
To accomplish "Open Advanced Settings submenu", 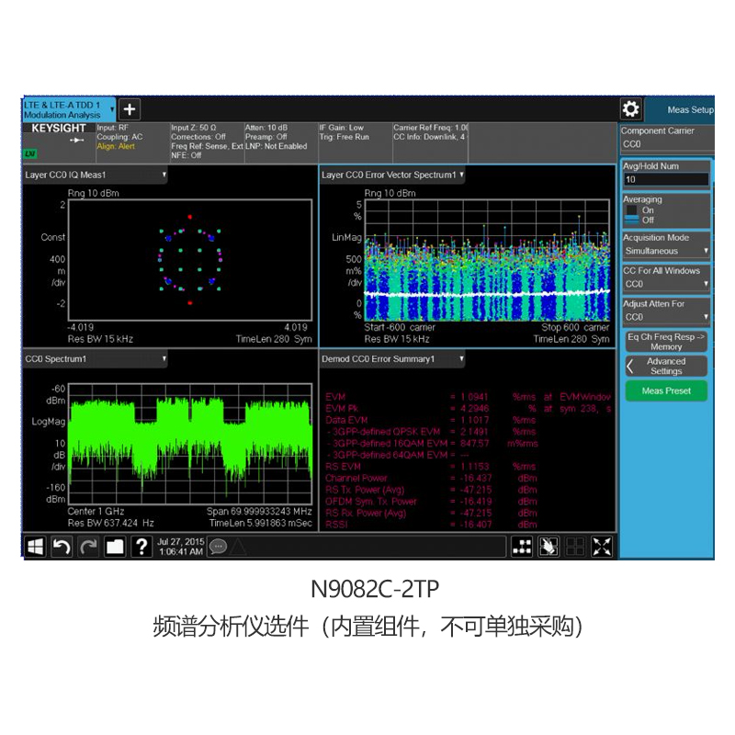I will point(666,366).
